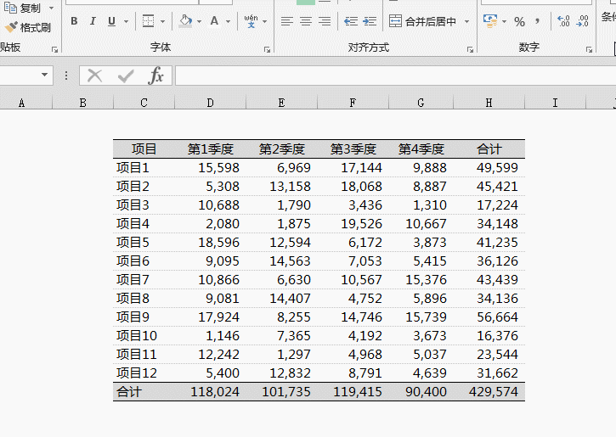Expand the Borders dropdown arrow
The image size is (616, 437).
162,21
